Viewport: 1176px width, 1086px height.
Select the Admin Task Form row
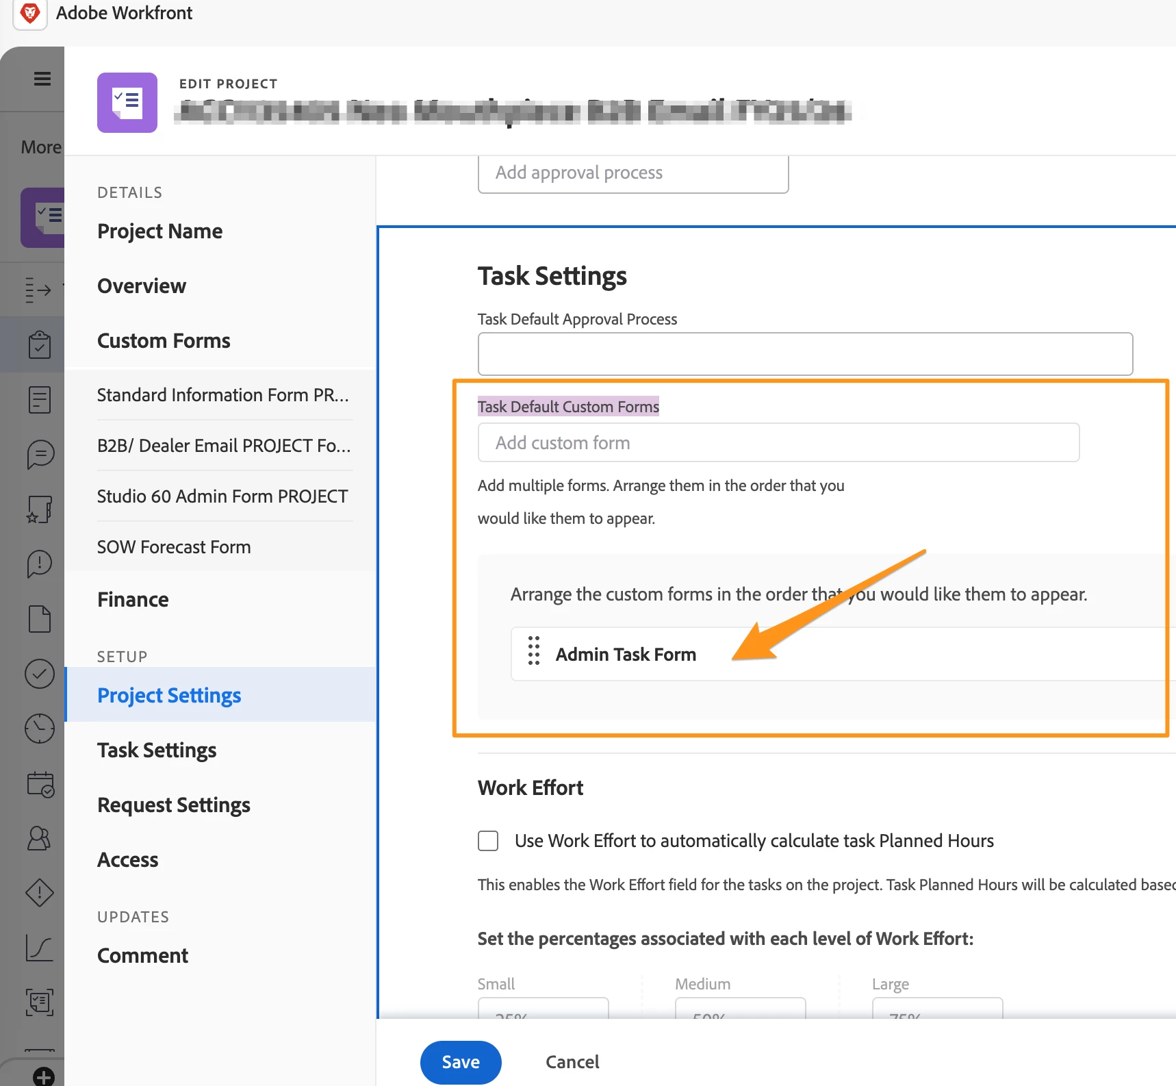[x=842, y=654]
